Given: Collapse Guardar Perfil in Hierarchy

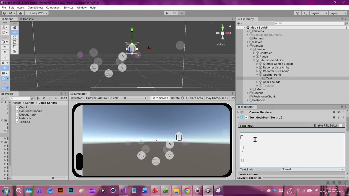Looking at the screenshot, I should pos(257,75).
